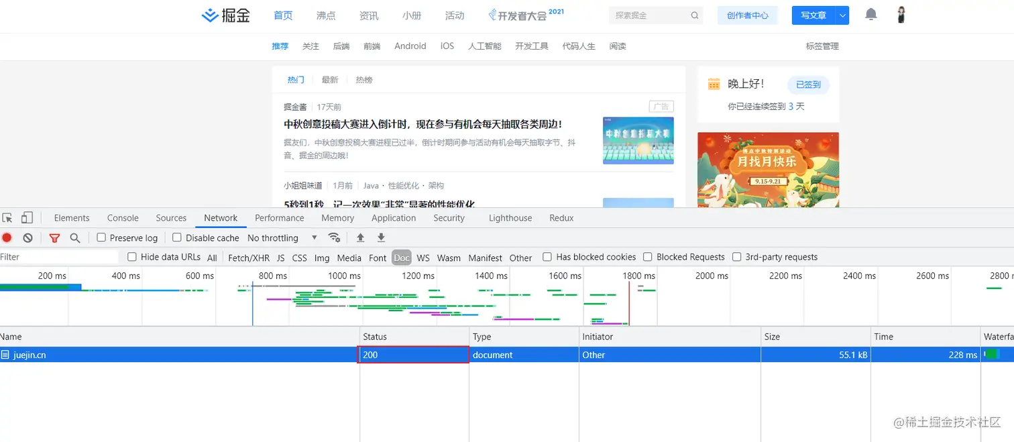Check 3rd-party requests
The width and height of the screenshot is (1014, 442).
point(737,257)
